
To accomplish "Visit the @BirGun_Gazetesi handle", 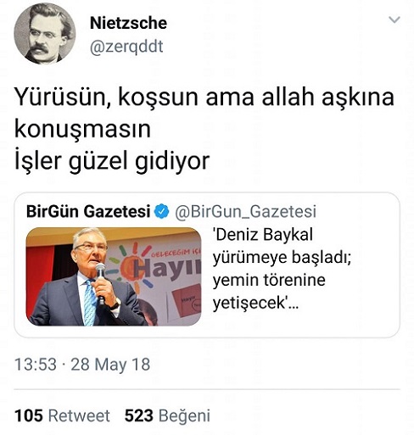I will (245, 211).
